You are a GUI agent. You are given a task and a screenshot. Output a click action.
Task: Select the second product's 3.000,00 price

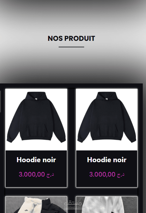click(x=102, y=174)
